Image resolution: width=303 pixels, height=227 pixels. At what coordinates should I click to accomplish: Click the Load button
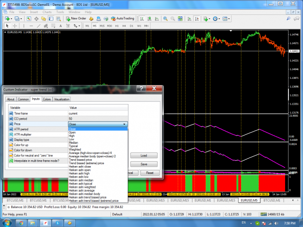[144, 155]
